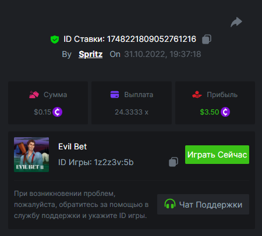Click the Evil Bet game title
This screenshot has height=236, width=262.
click(72, 146)
